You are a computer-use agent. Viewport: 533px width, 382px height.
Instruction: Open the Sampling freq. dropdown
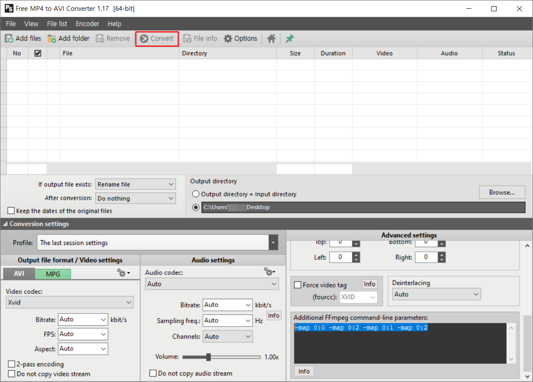coord(227,320)
